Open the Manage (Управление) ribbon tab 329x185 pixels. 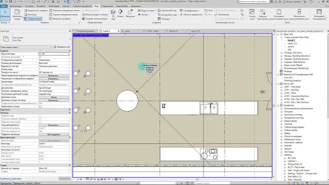(107, 6)
